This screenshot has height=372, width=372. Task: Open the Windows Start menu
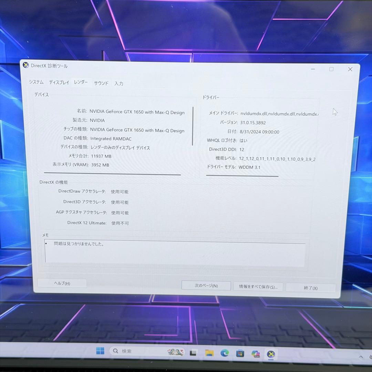[100, 351]
